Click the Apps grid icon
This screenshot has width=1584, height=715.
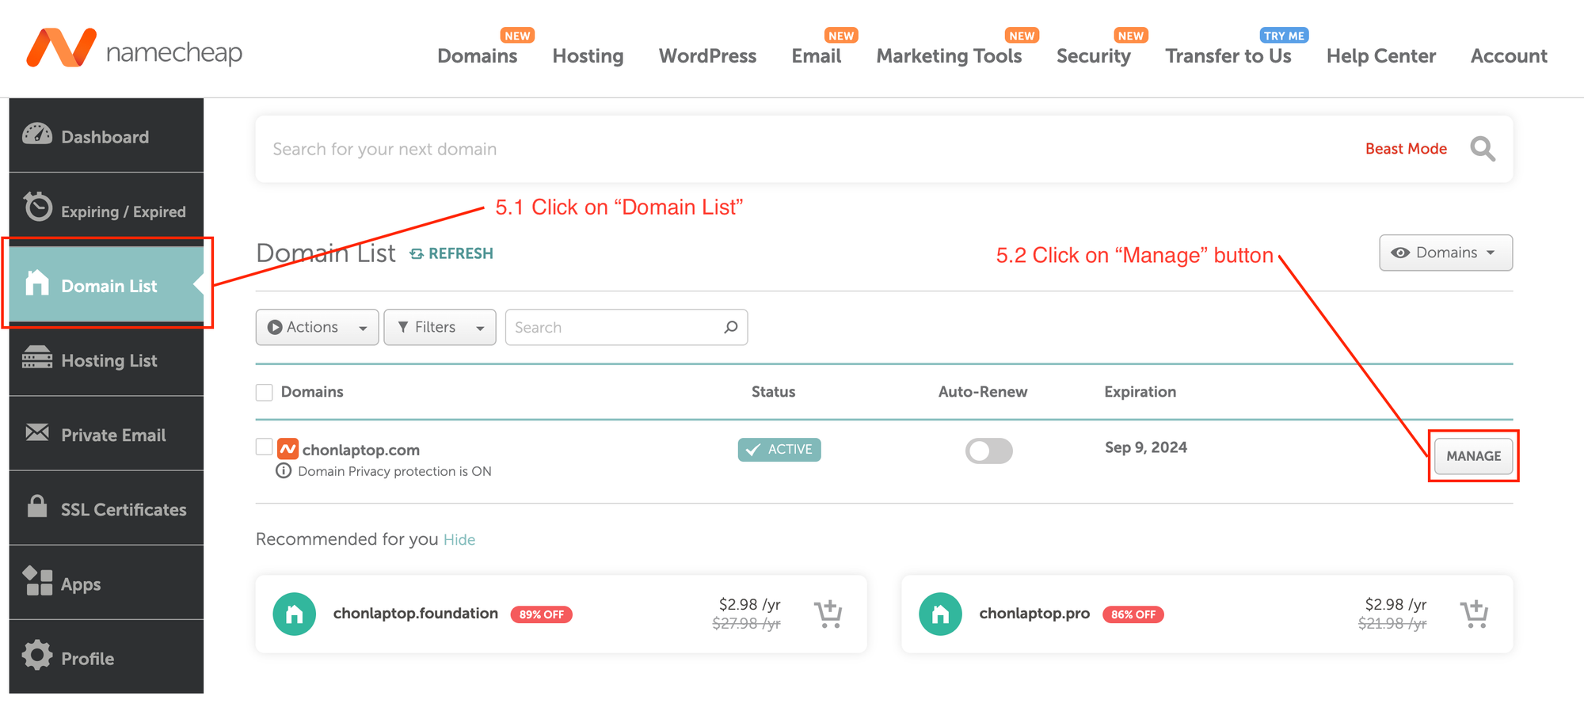tap(37, 581)
